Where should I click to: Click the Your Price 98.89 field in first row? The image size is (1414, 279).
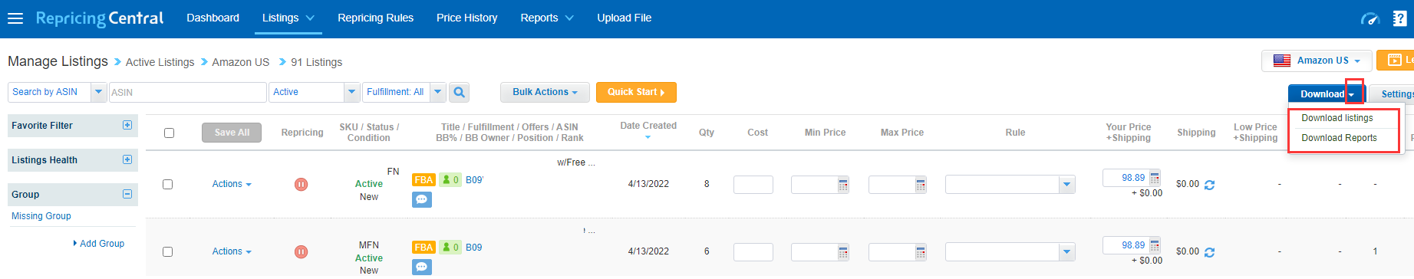coord(1126,178)
